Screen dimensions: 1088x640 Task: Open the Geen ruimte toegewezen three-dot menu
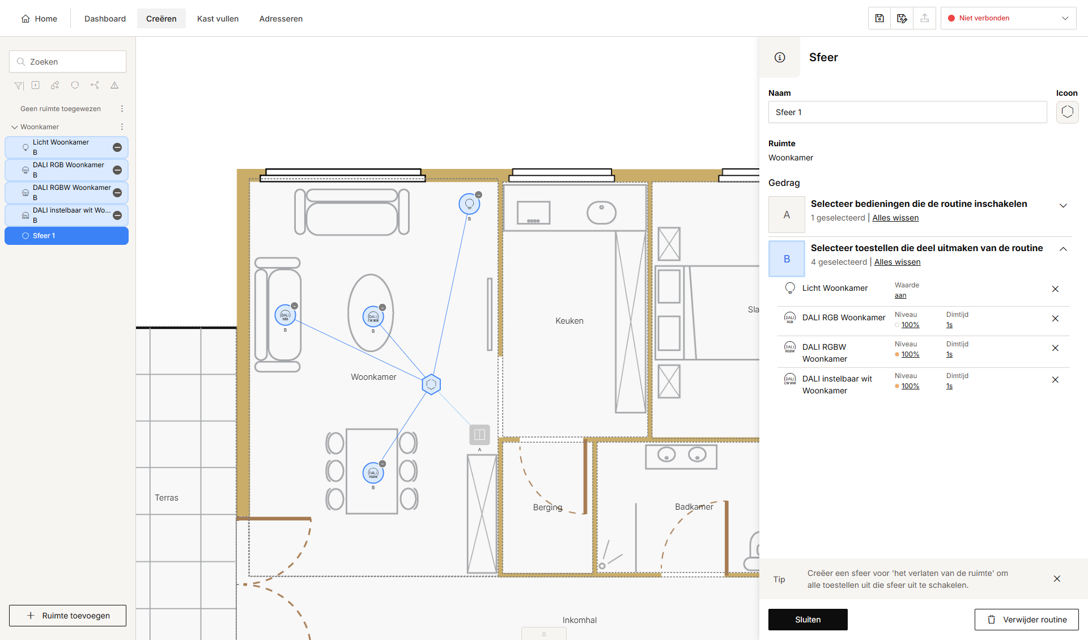(x=122, y=109)
